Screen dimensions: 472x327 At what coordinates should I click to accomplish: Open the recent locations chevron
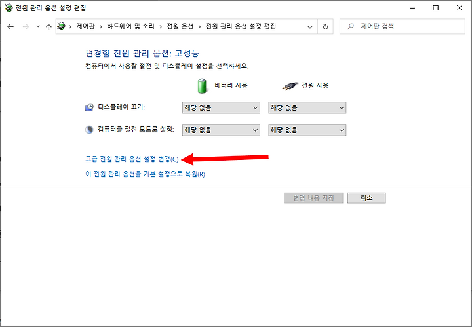[38, 26]
